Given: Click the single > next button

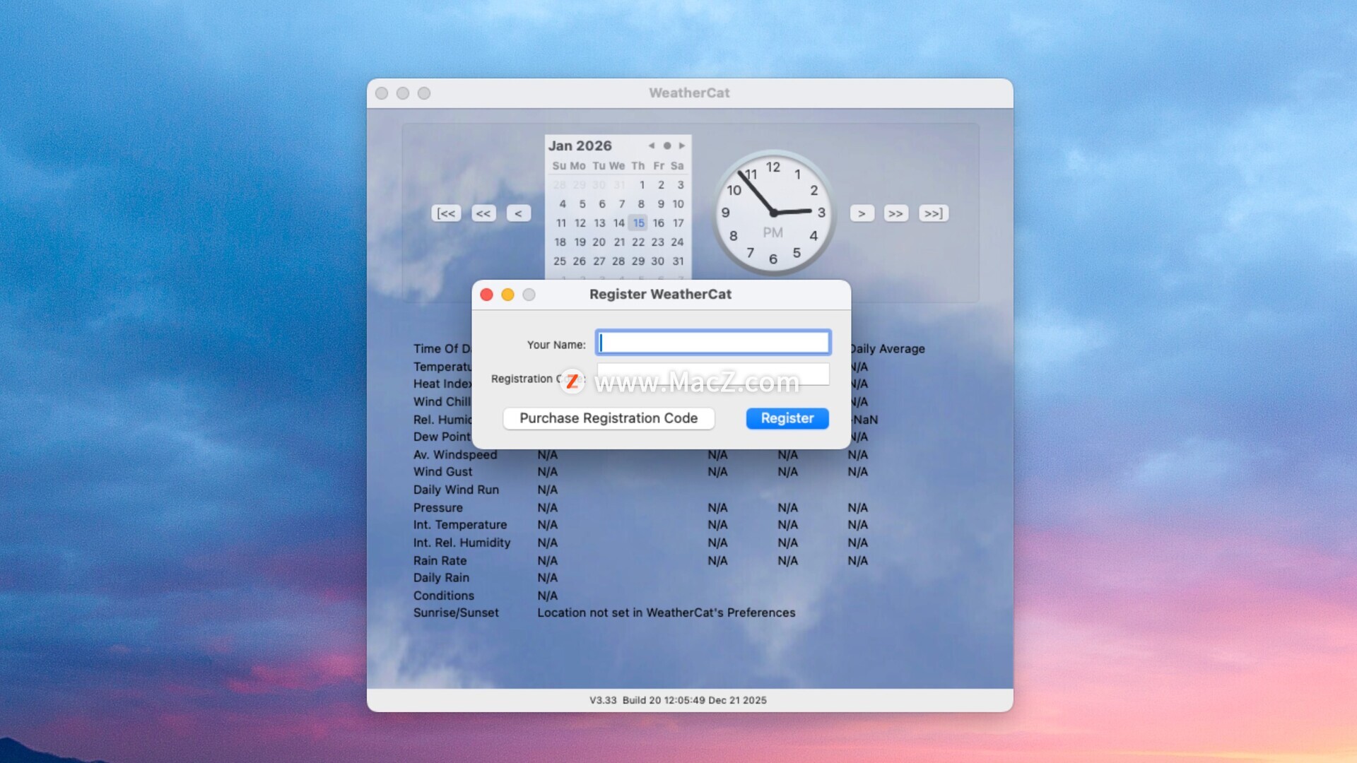Looking at the screenshot, I should coord(862,213).
